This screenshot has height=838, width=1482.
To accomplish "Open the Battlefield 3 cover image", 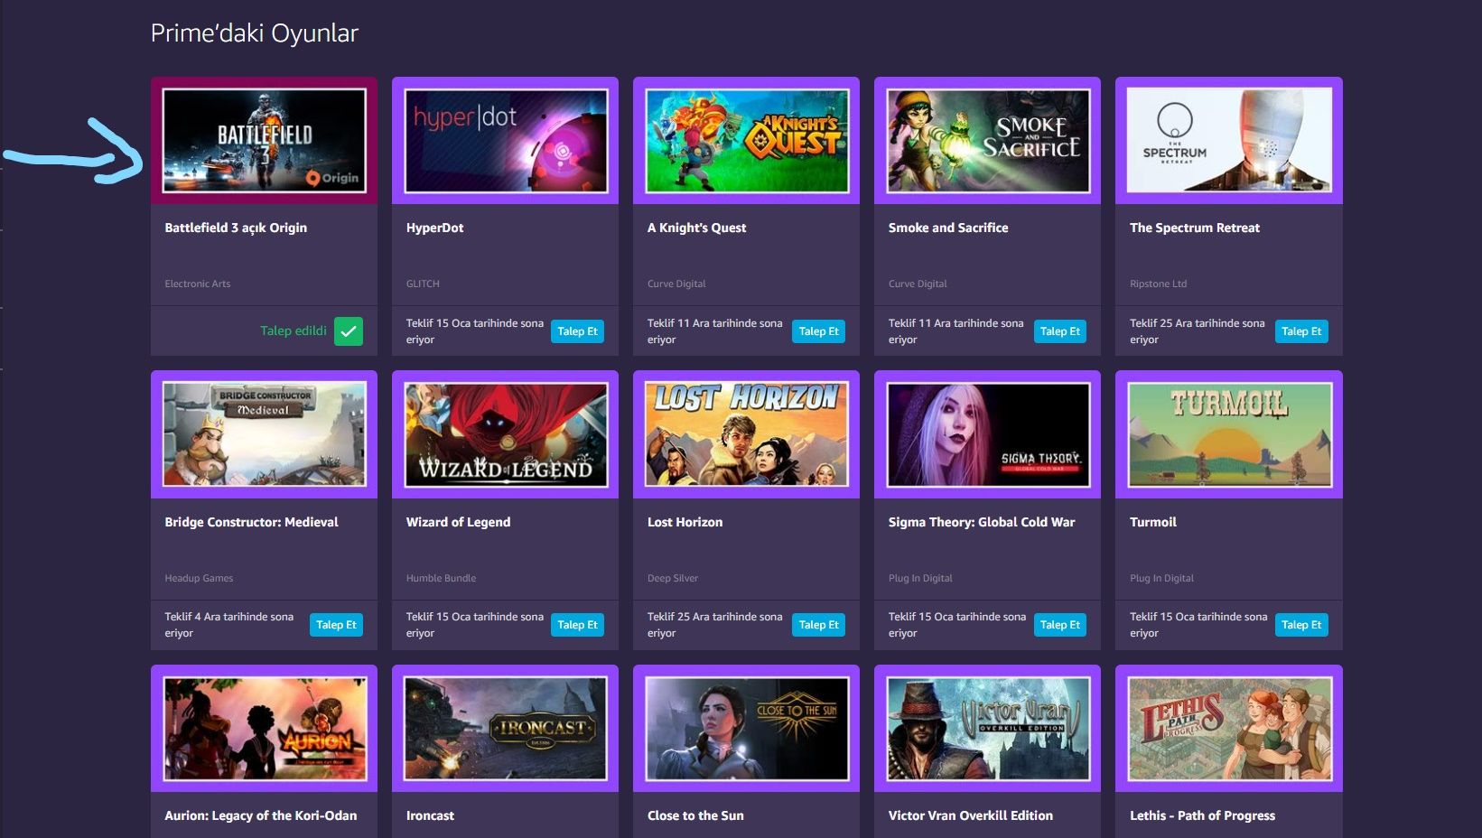I will [x=265, y=140].
